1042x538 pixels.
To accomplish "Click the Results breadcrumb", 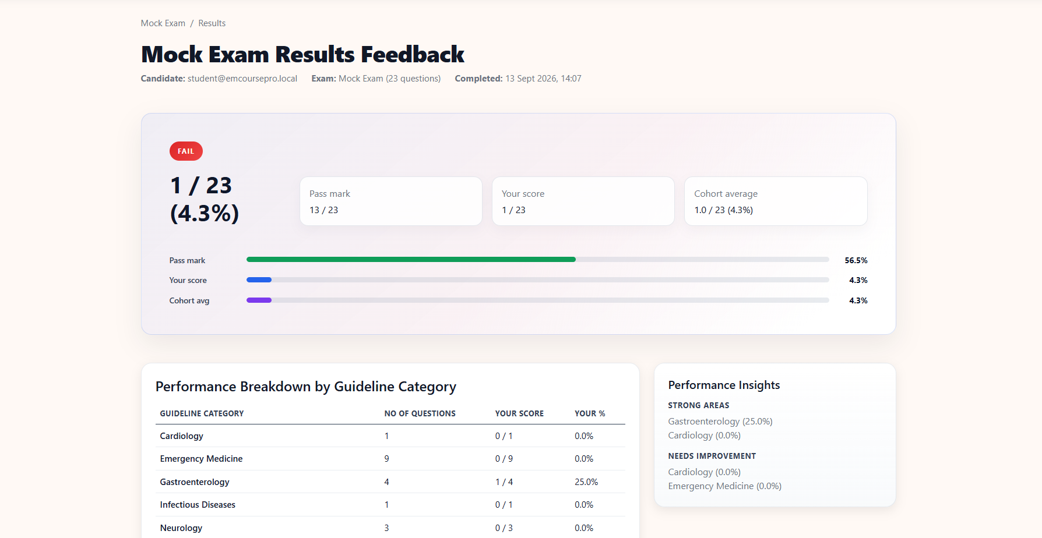I will click(212, 23).
